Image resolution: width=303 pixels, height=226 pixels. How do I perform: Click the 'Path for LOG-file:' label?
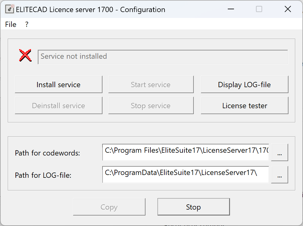43,175
